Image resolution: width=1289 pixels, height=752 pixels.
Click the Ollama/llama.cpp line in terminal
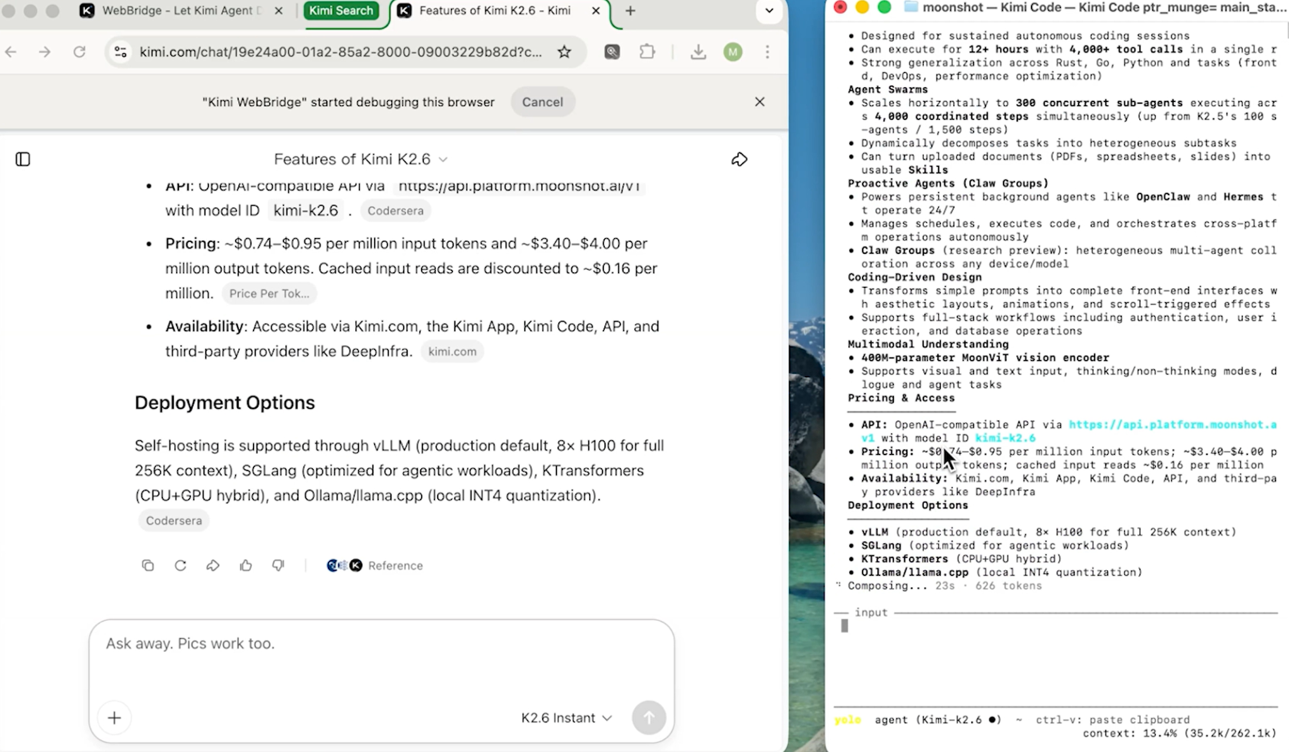[1001, 573]
